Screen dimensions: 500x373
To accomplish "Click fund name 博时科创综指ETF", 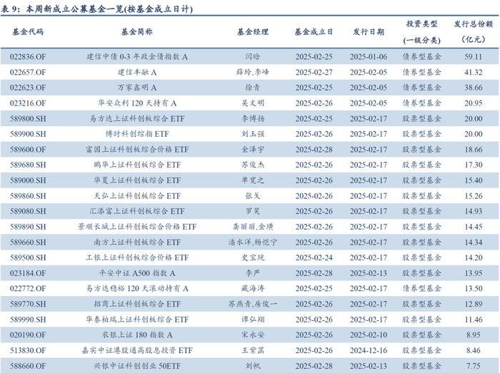I will [137, 134].
